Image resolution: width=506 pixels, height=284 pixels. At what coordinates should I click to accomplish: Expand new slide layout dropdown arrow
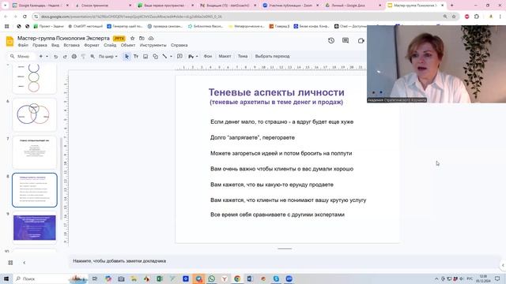coord(47,56)
